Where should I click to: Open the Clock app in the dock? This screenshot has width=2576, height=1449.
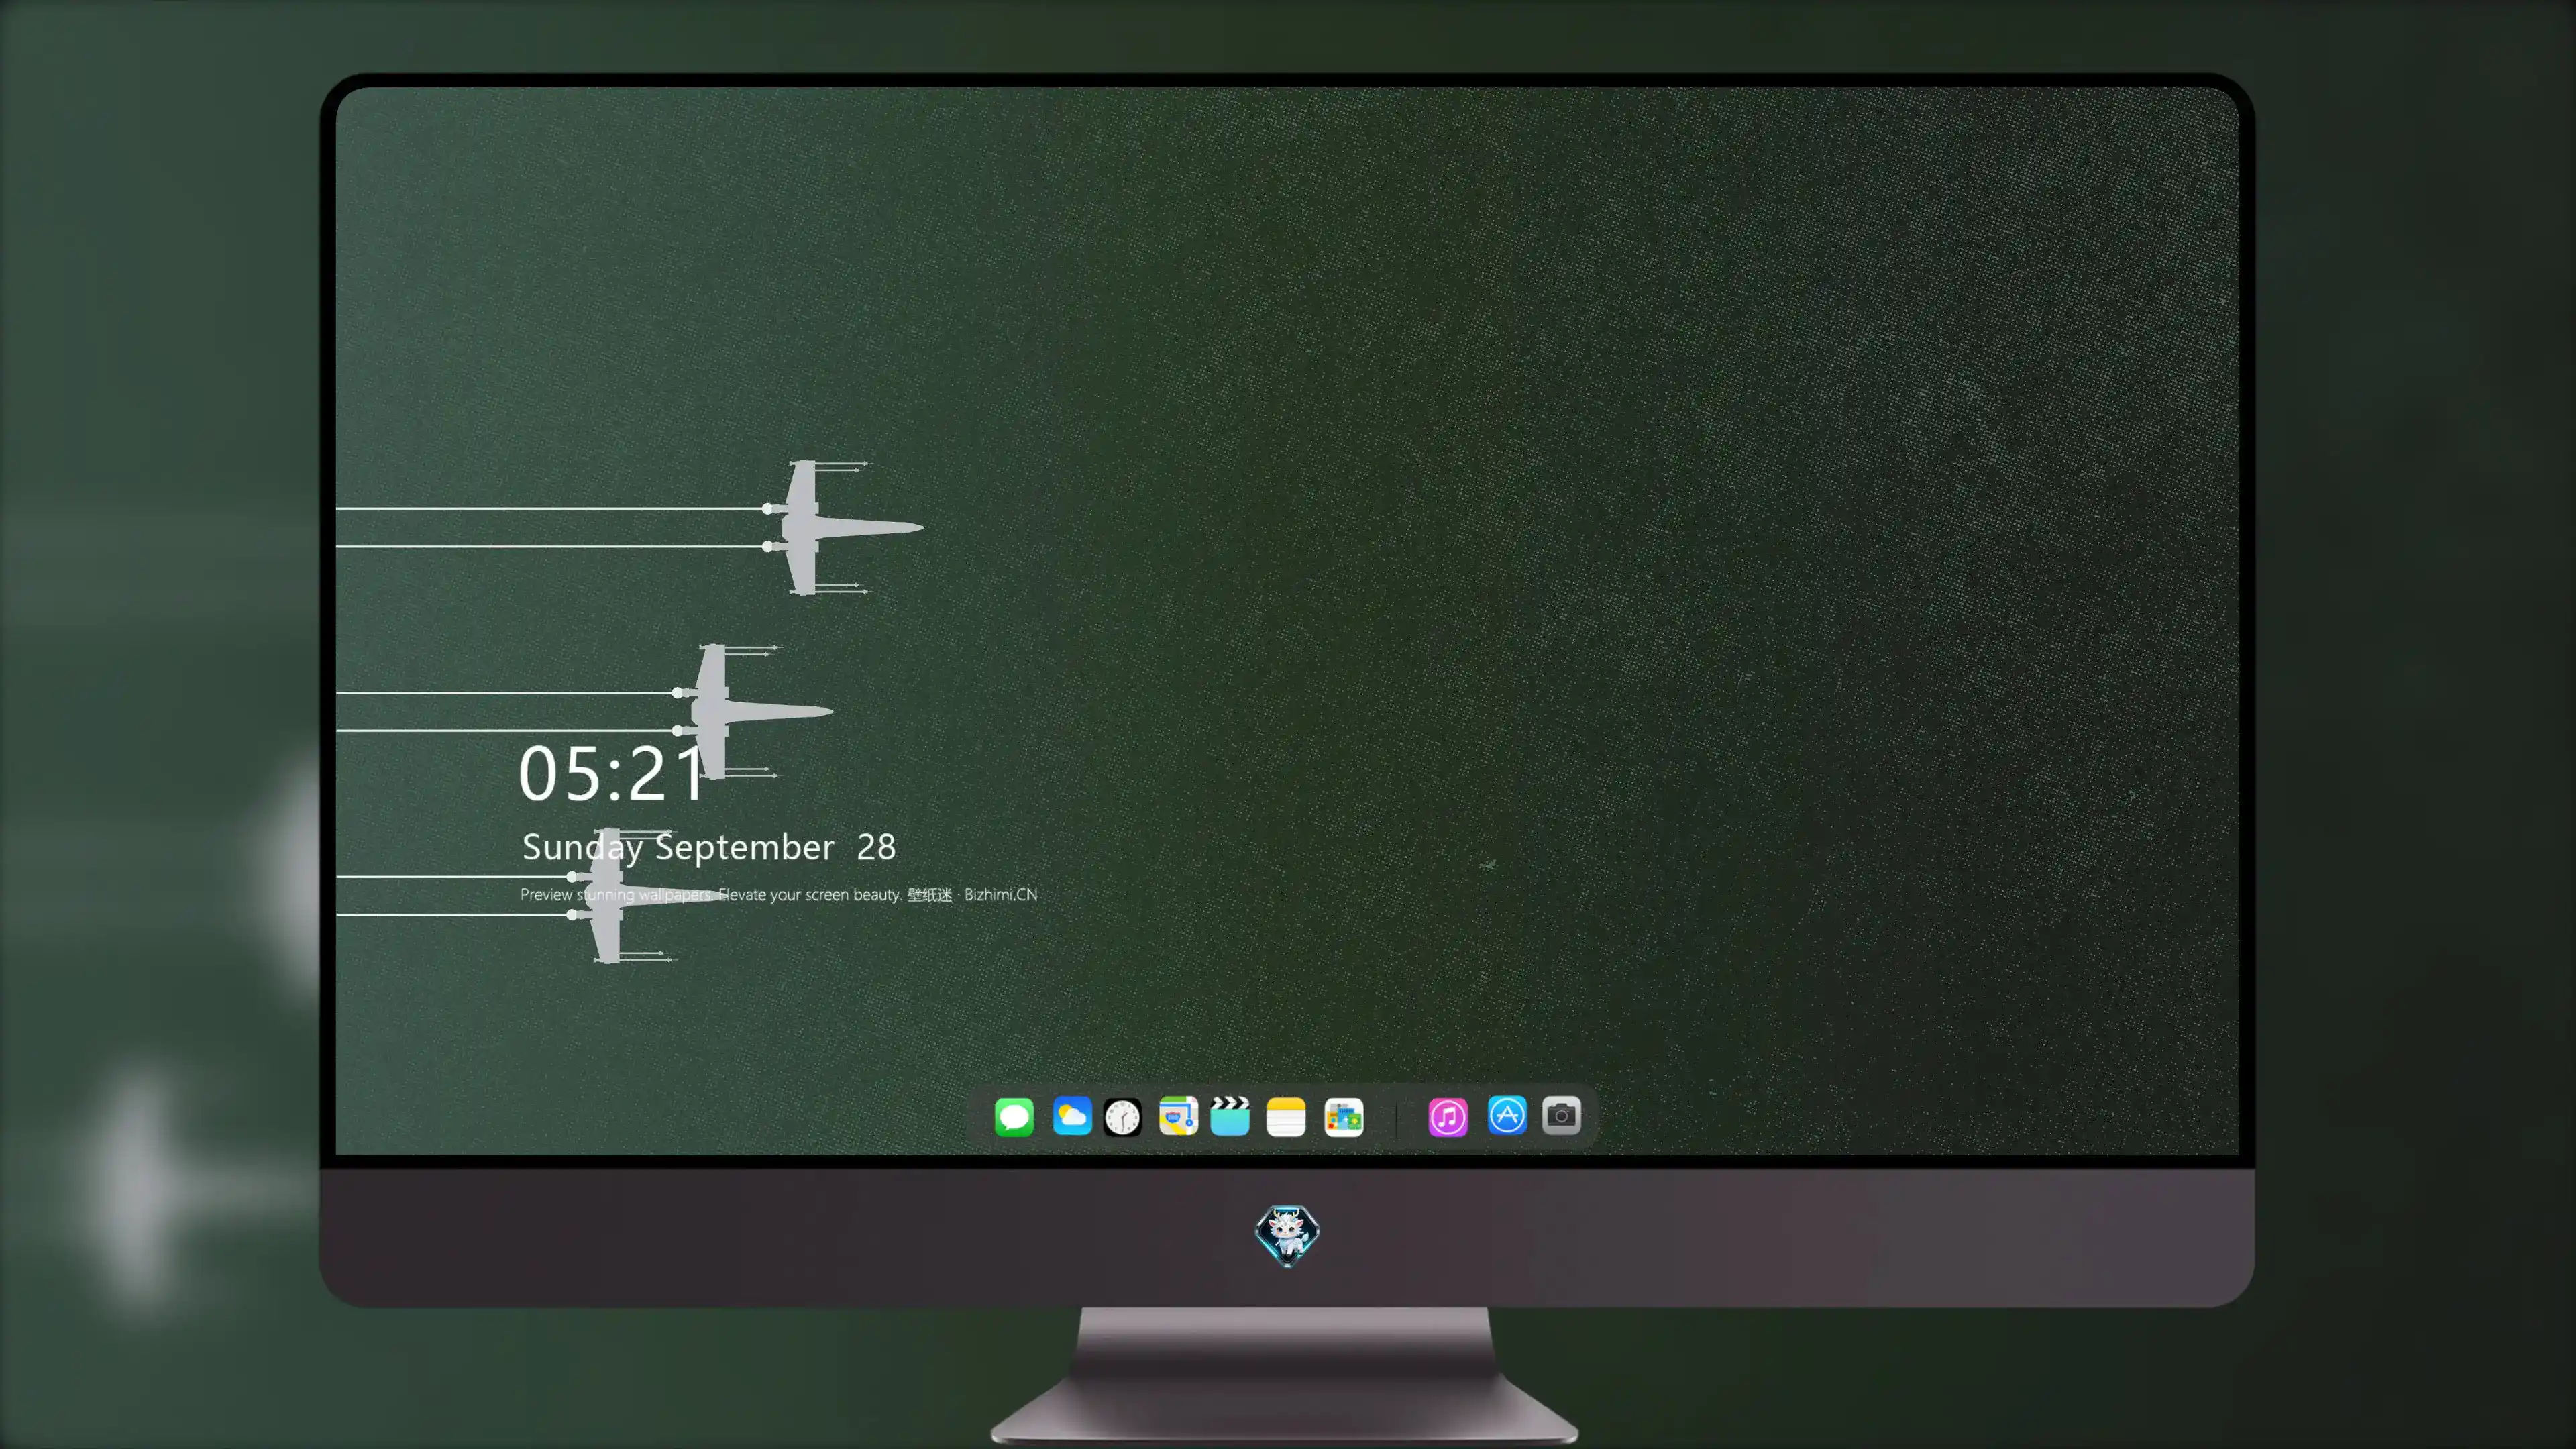[x=1122, y=1117]
